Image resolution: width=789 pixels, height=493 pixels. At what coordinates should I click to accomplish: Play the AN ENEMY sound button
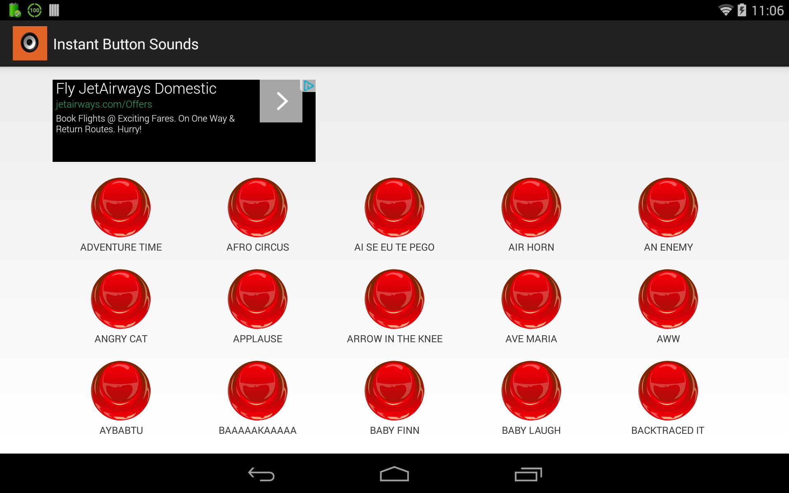tap(667, 207)
